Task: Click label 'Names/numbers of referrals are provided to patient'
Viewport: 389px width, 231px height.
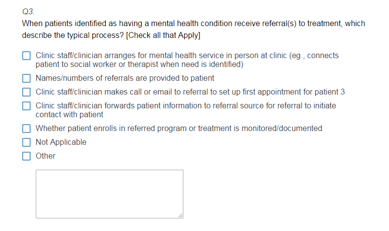Action: pos(125,78)
